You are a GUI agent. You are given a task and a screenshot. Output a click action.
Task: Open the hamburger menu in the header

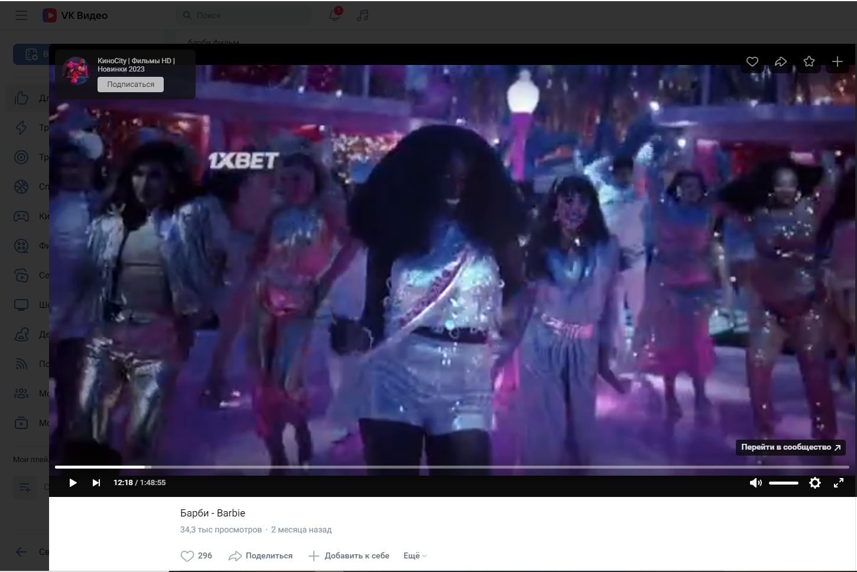[21, 15]
